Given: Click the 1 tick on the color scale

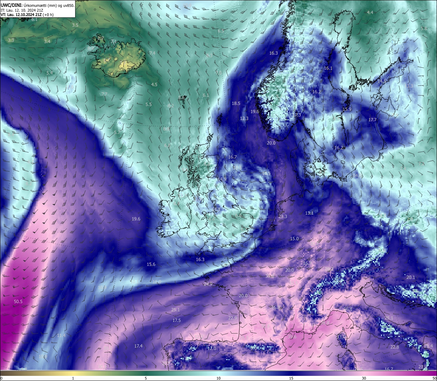Looking at the screenshot, I should (73, 378).
